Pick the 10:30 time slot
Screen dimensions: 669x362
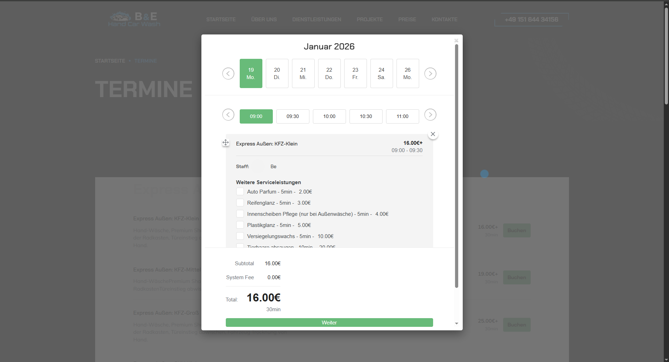click(x=366, y=116)
